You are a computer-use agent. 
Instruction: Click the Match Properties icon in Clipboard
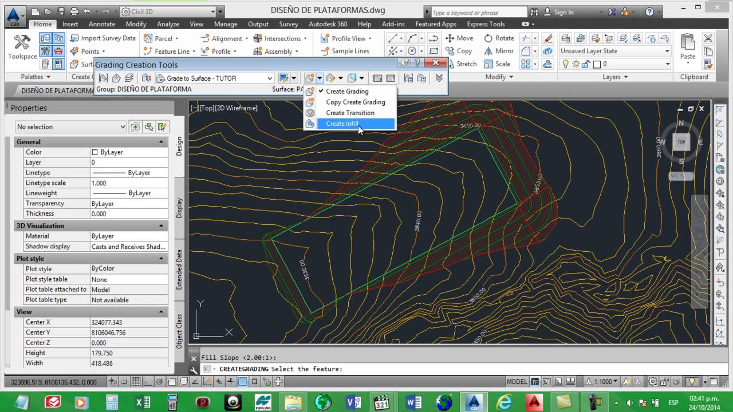pyautogui.click(x=708, y=64)
